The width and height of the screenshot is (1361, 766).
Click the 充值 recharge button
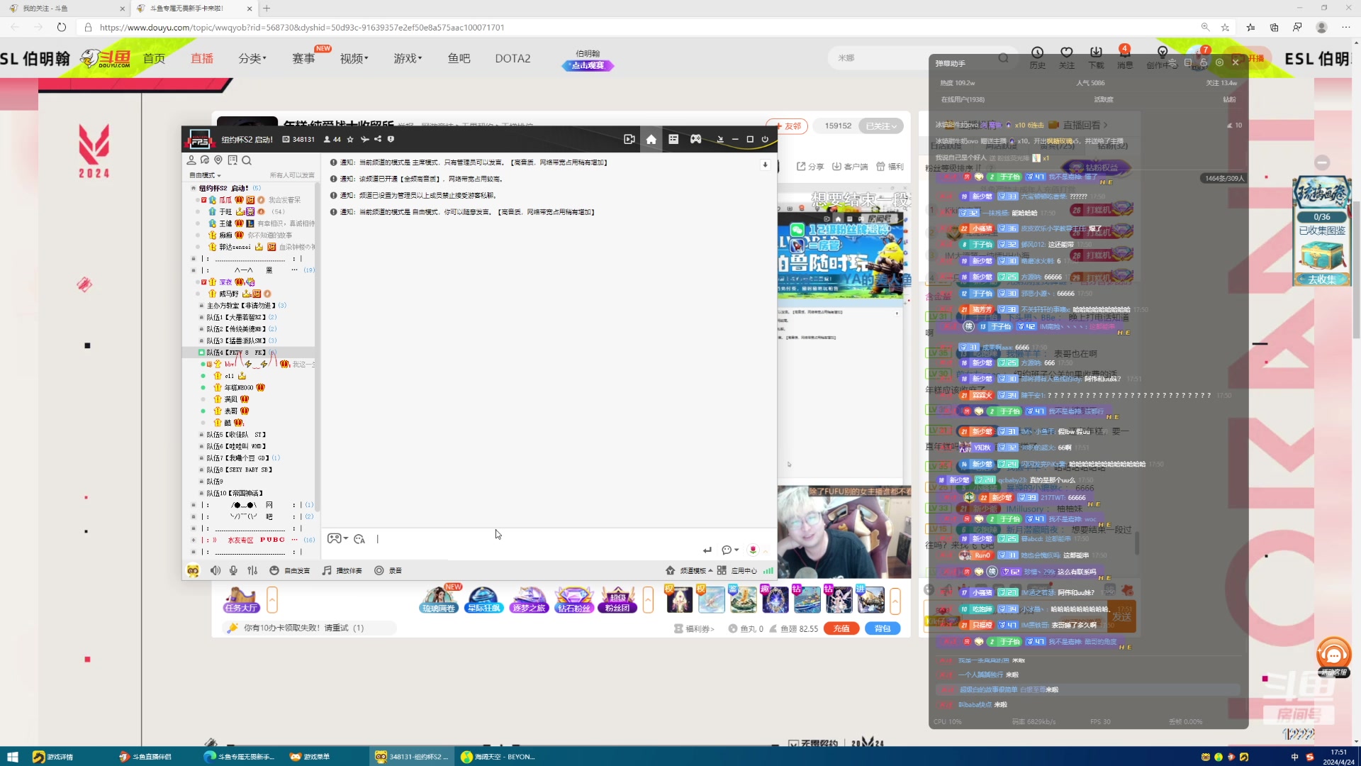(x=841, y=628)
